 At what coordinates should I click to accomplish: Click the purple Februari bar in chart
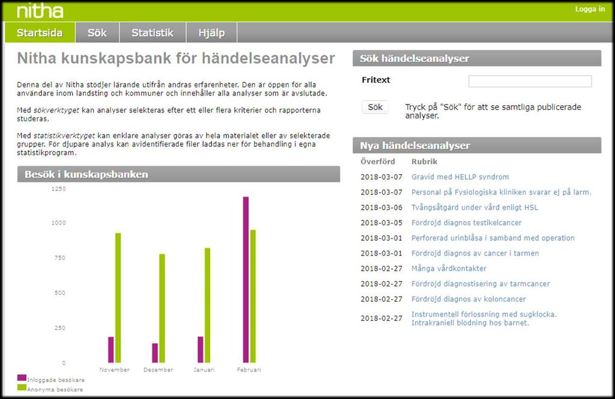246,280
